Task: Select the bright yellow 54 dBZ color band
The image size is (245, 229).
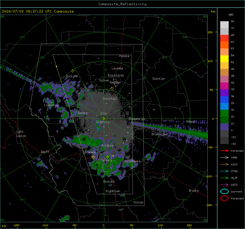Action: [x=224, y=59]
